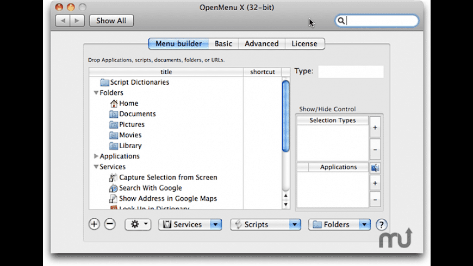Switch to the Menu builder tab
473x266 pixels.
pyautogui.click(x=178, y=43)
